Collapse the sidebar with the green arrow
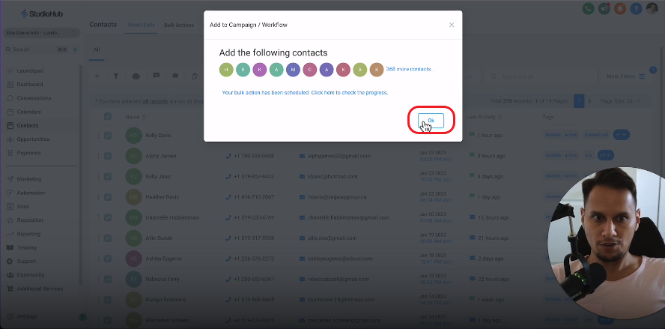 tap(82, 317)
